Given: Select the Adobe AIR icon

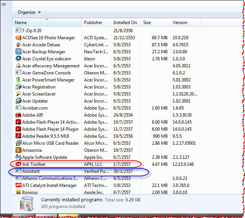Looking at the screenshot, I should (18, 115).
